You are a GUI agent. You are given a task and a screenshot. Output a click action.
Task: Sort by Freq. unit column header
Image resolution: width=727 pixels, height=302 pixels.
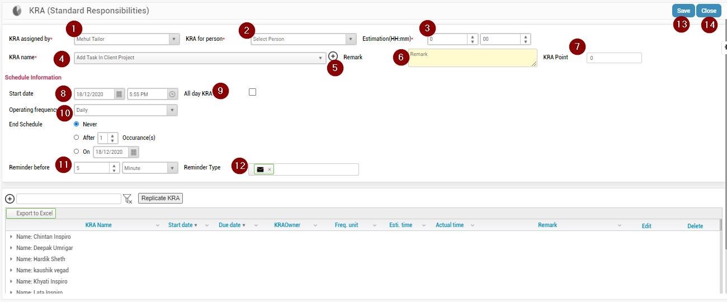pos(347,225)
